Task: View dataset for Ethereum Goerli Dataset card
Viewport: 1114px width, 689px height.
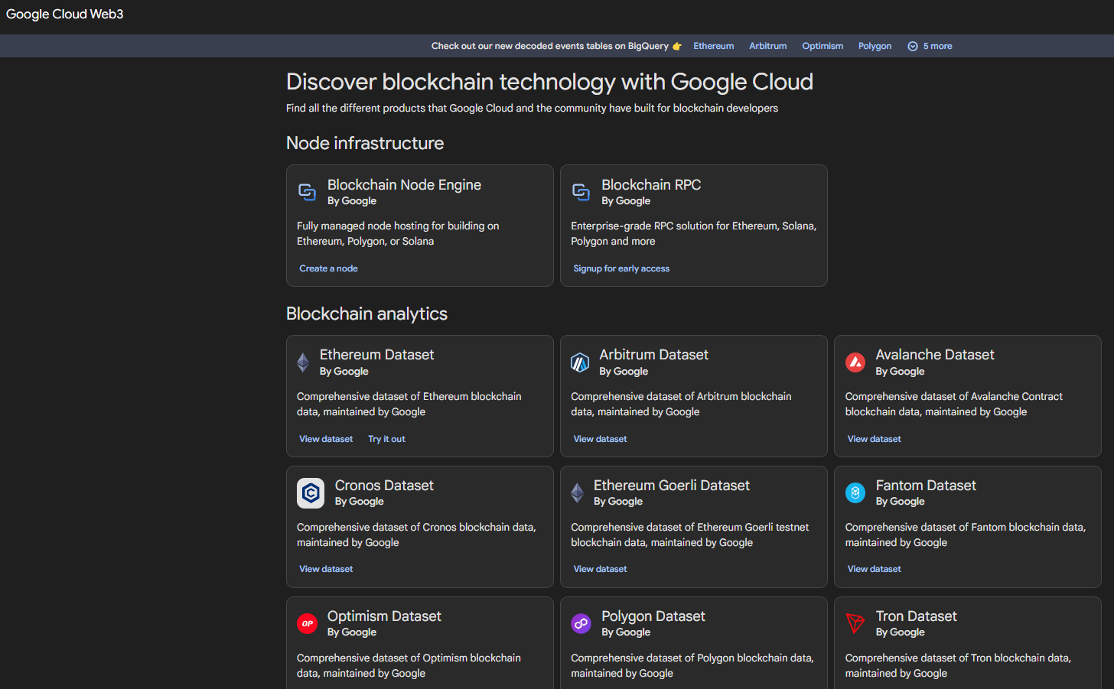Action: click(600, 569)
